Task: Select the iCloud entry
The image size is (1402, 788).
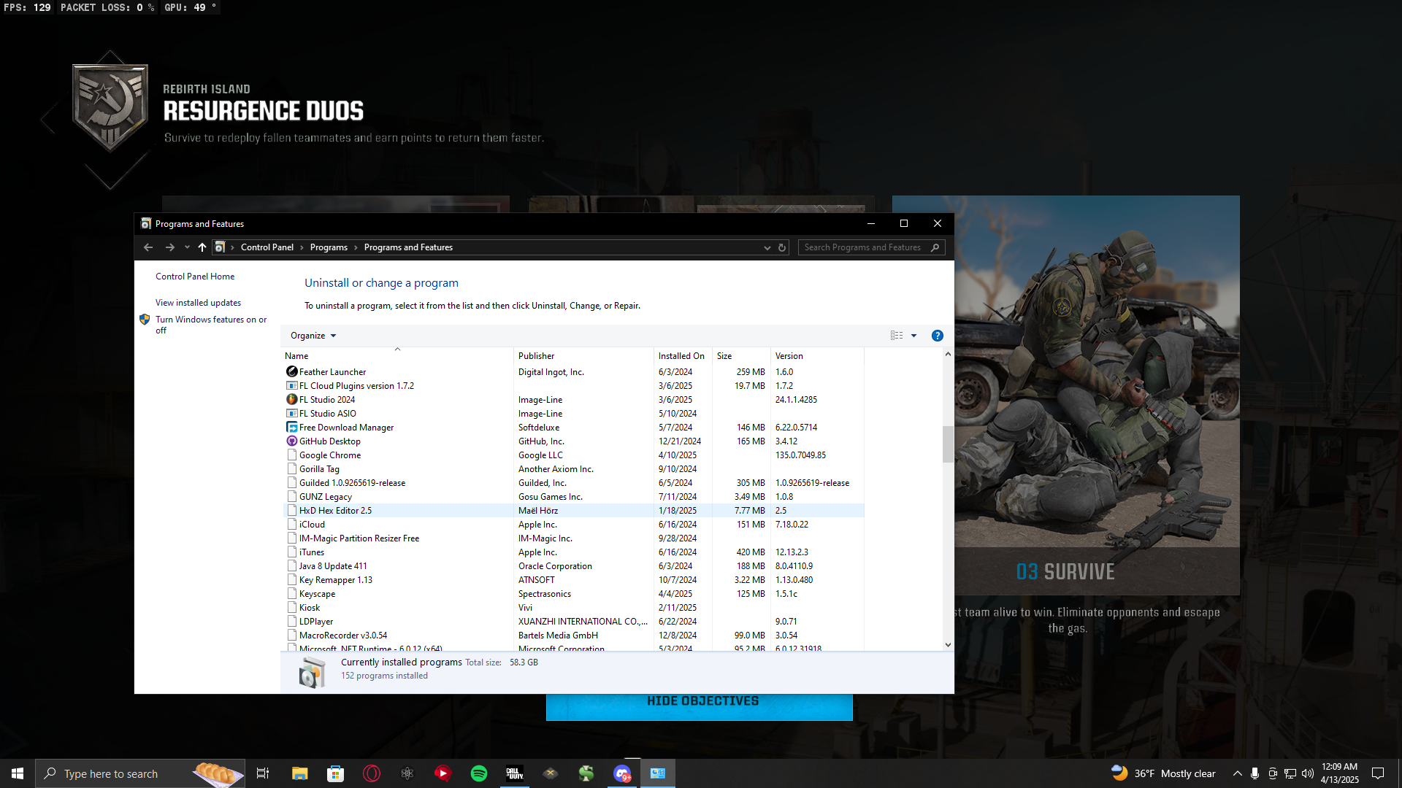Action: coord(573,525)
